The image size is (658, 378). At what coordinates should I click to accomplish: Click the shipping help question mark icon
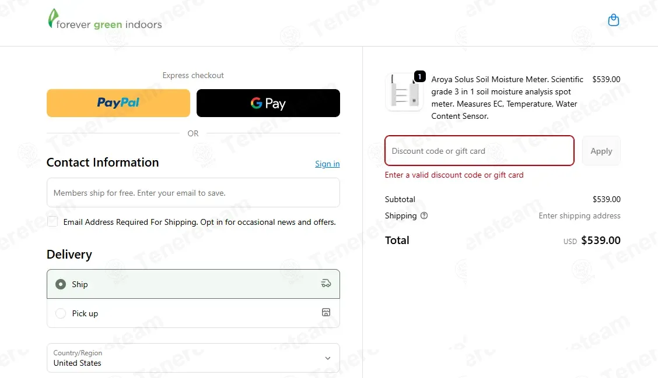click(x=424, y=216)
